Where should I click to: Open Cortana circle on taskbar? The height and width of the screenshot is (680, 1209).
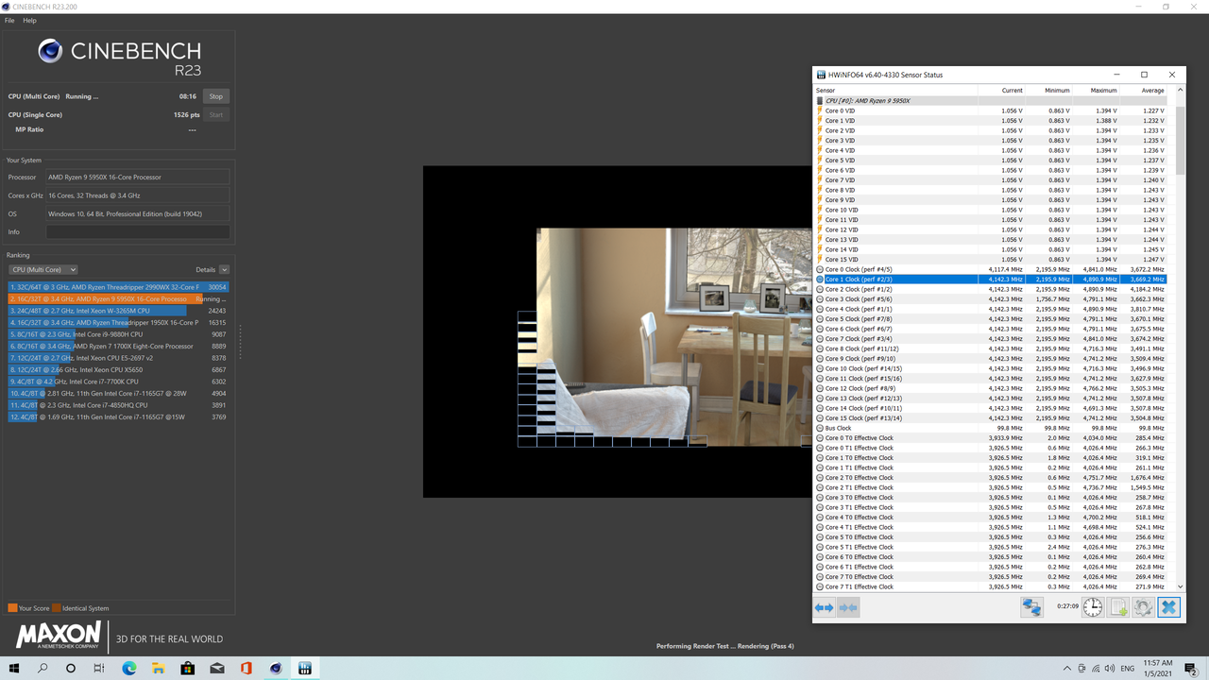[x=71, y=668]
